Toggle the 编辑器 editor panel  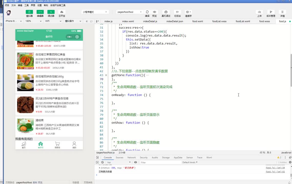click(x=40, y=12)
